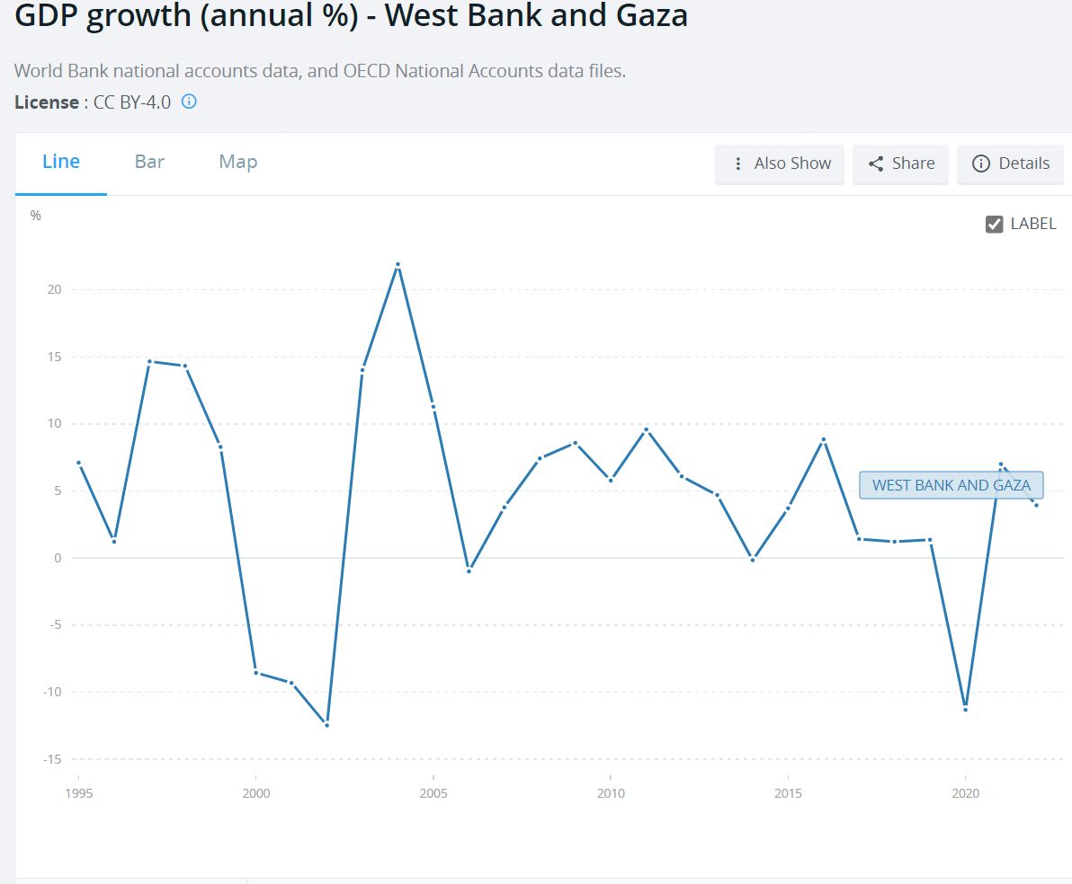Switch to the Map tab
Screen dimensions: 1072x884
click(238, 162)
